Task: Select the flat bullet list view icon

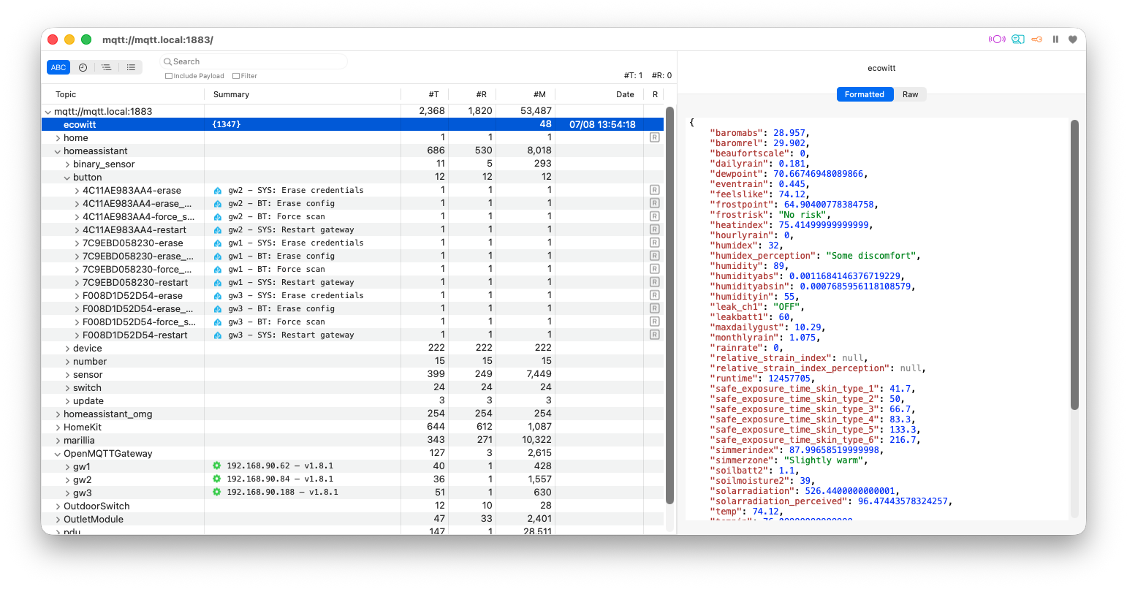Action: pyautogui.click(x=131, y=67)
